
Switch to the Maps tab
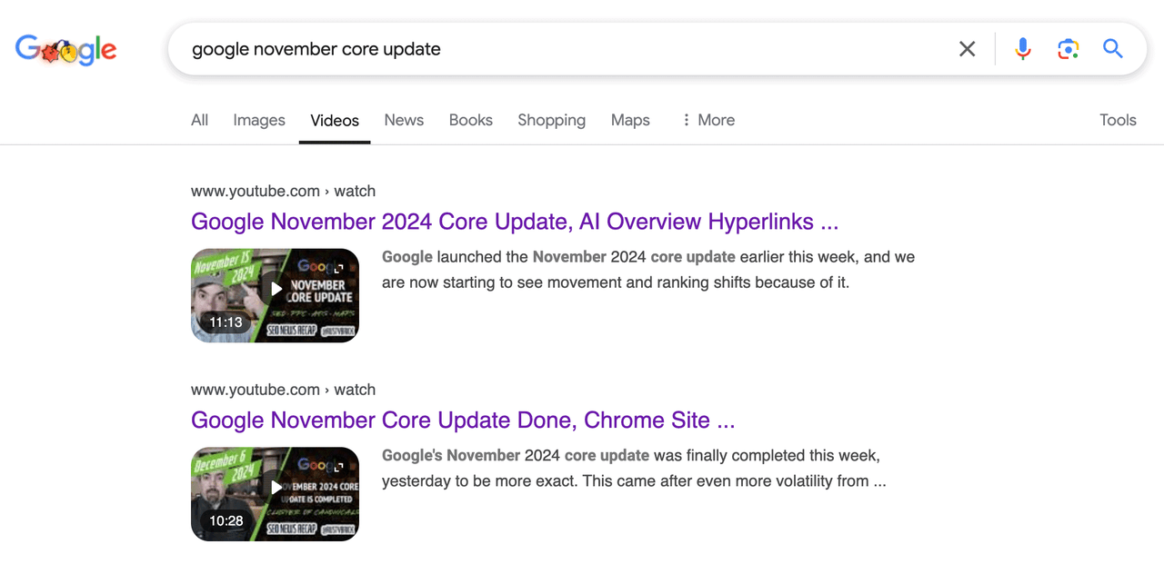(x=630, y=120)
